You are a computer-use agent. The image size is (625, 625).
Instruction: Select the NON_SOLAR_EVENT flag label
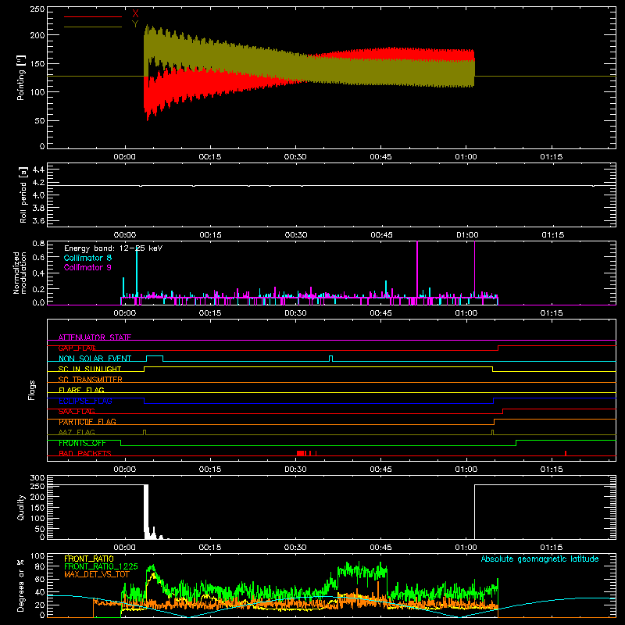(95, 359)
